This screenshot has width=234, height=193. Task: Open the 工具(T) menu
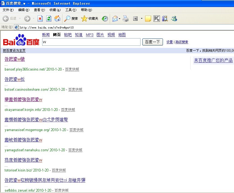coord(71,10)
